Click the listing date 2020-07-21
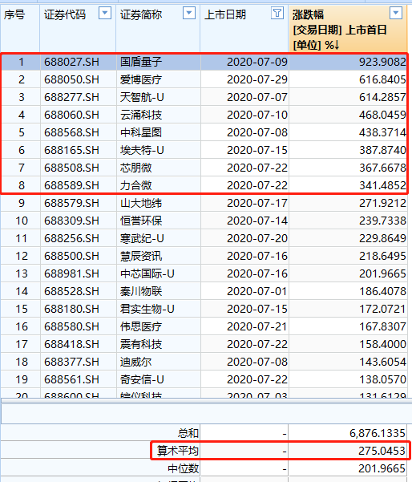Image resolution: width=412 pixels, height=482 pixels. point(257,326)
